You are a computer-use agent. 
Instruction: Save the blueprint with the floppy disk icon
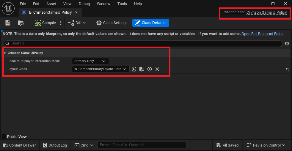(x=8, y=23)
